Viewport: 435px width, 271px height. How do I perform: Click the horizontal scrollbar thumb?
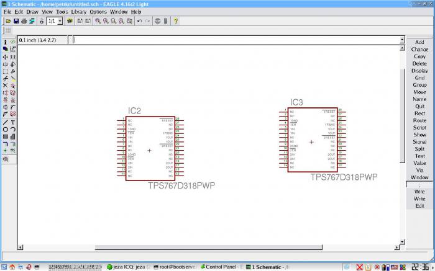tap(209, 247)
